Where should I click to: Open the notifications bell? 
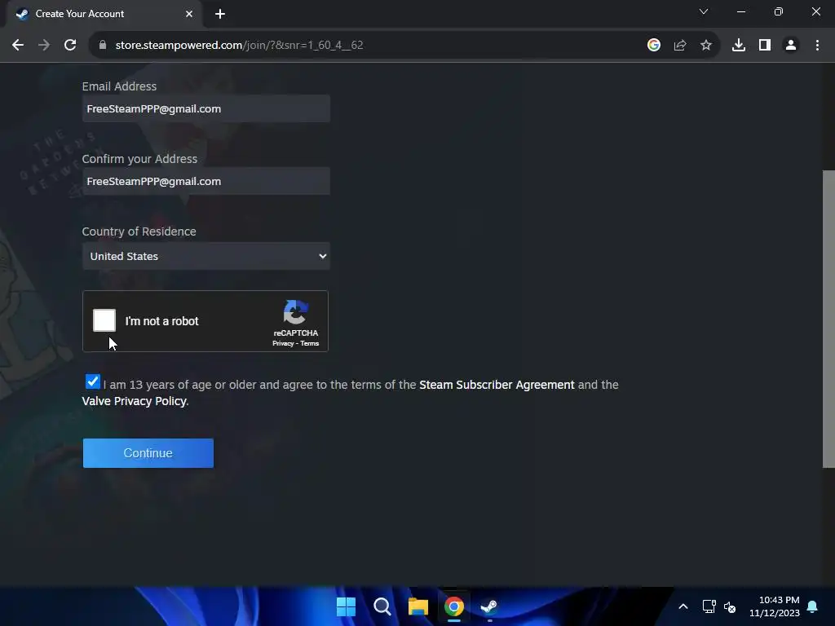click(813, 606)
